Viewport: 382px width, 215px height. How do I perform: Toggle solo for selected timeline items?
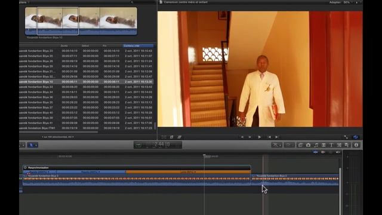pyautogui.click(x=331, y=152)
